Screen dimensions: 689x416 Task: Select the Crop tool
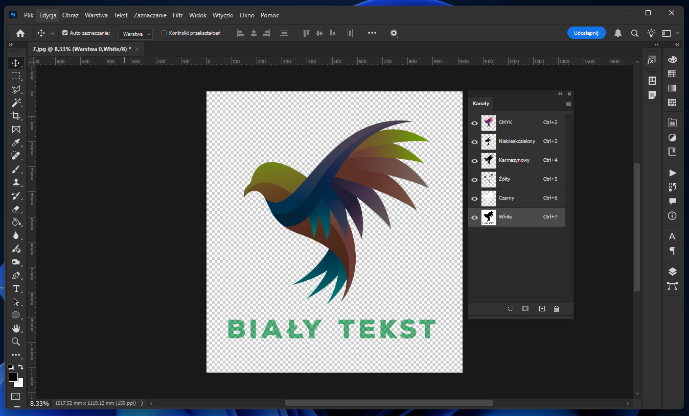pyautogui.click(x=16, y=116)
